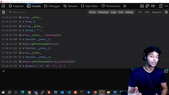The image size is (169, 95).
Task: Expand the Array [] result
Action: (24, 22)
